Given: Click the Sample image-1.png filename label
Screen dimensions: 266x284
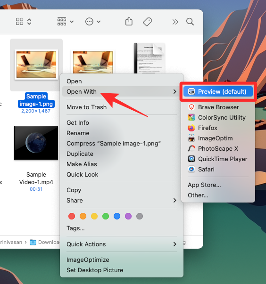Looking at the screenshot, I should [x=36, y=100].
